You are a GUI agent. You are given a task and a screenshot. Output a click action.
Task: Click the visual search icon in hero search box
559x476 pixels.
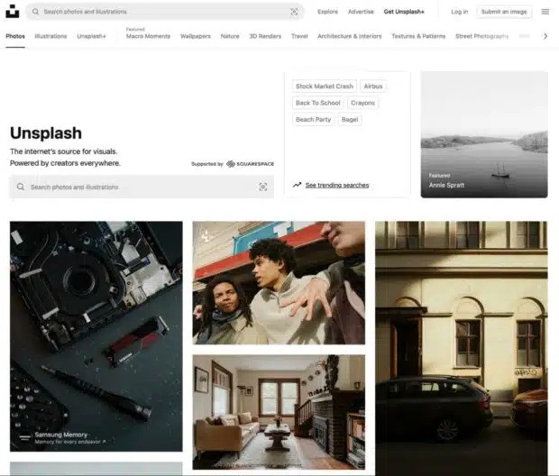263,187
